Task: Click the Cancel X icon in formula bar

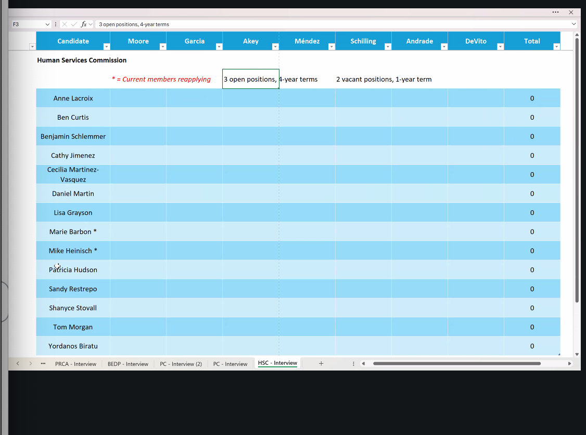Action: 65,24
